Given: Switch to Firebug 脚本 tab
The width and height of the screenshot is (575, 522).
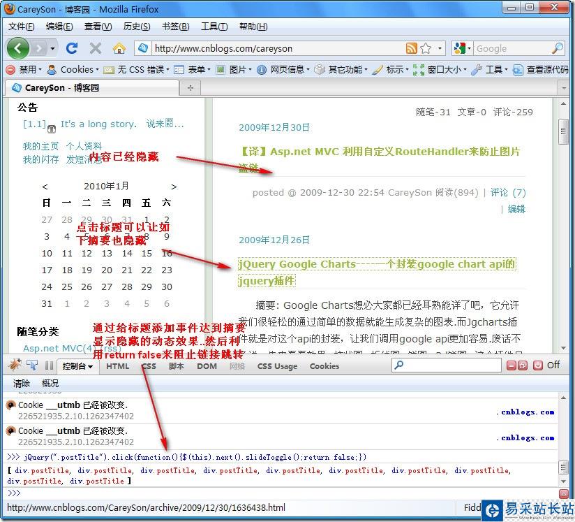Looking at the screenshot, I should pos(177,366).
